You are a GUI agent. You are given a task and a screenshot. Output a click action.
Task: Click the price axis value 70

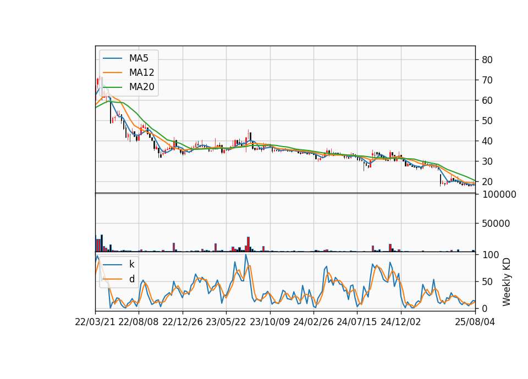(x=487, y=80)
